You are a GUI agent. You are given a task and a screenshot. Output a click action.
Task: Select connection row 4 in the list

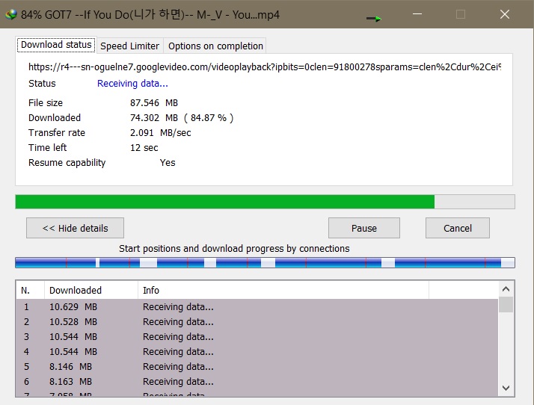click(257, 352)
